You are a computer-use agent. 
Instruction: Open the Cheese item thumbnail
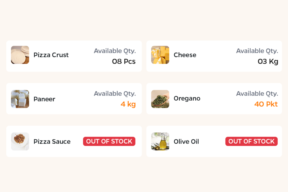tap(160, 55)
